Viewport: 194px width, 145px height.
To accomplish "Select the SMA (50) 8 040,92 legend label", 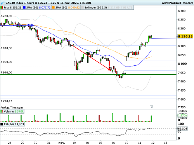I will click(x=68, y=8).
